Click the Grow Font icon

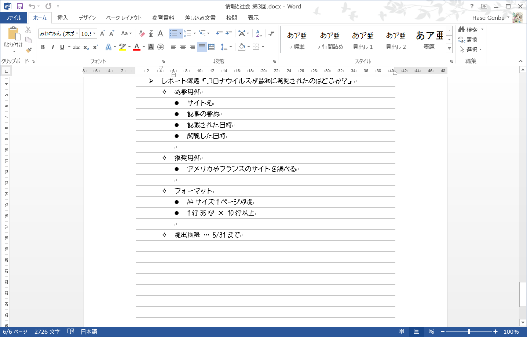[x=103, y=33]
